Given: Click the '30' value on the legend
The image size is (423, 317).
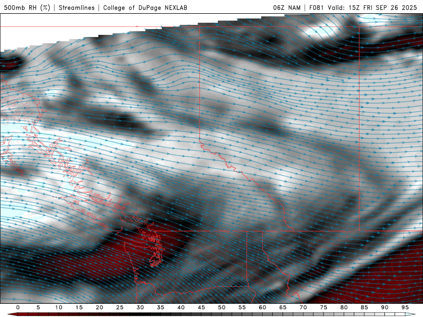Looking at the screenshot, I should click(x=140, y=307).
